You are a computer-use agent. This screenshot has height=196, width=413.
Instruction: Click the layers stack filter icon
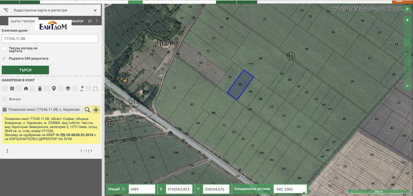point(68,89)
